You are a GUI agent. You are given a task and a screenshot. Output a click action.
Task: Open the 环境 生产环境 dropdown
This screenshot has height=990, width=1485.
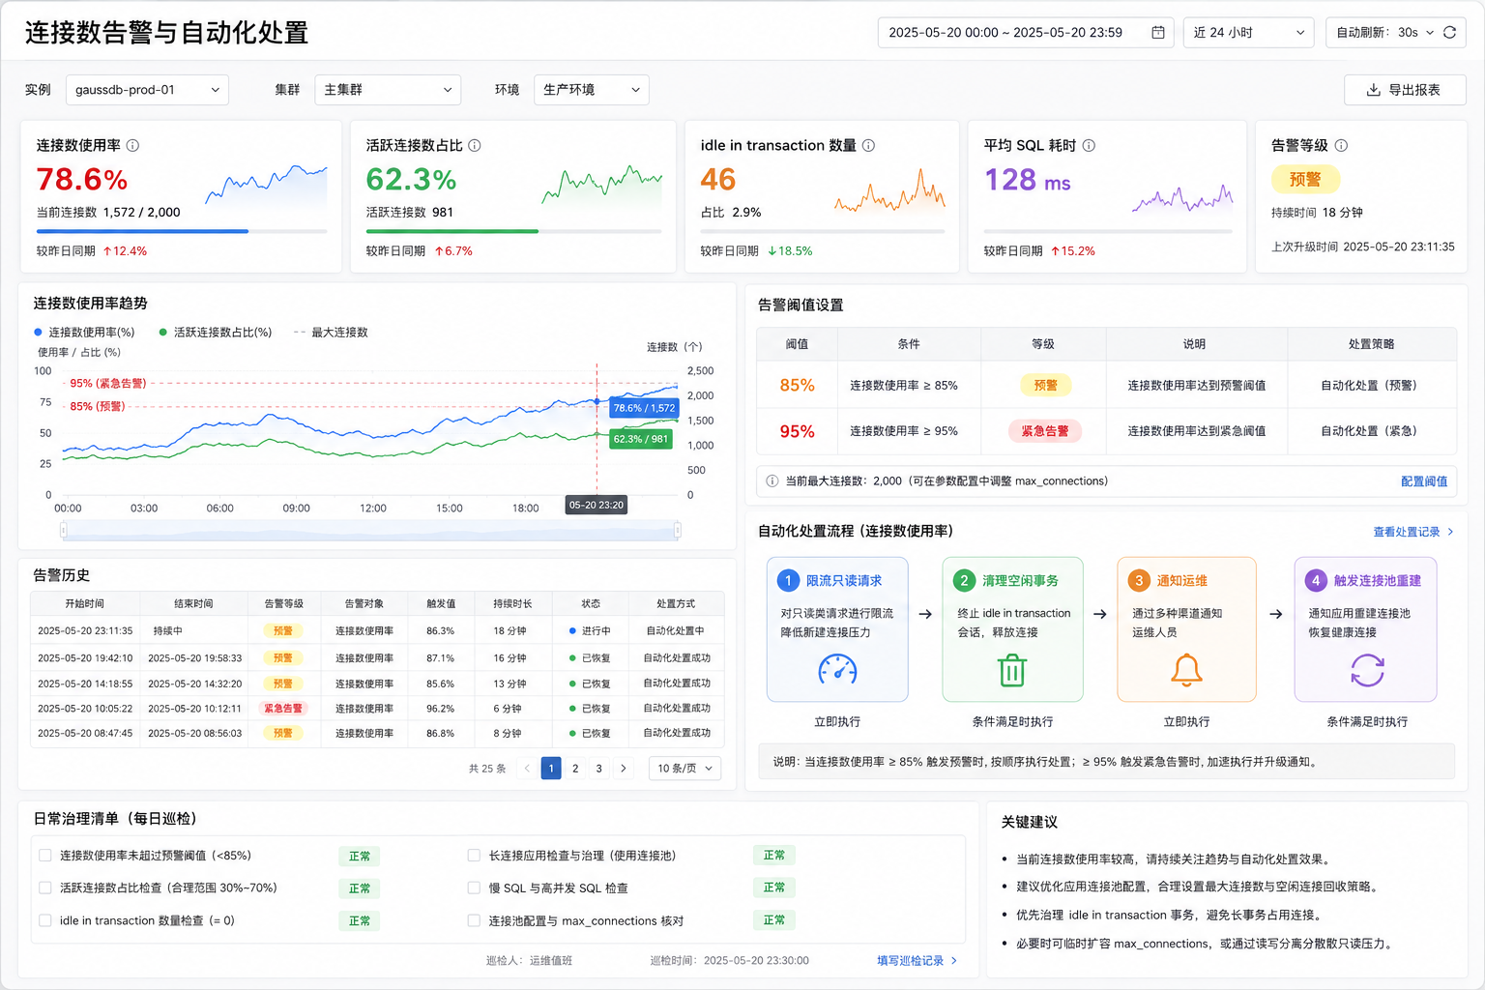[x=592, y=90]
